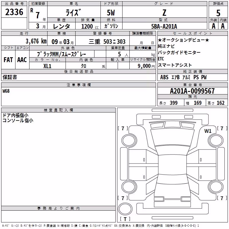Click color number XL1
The image size is (229, 229).
47,66
